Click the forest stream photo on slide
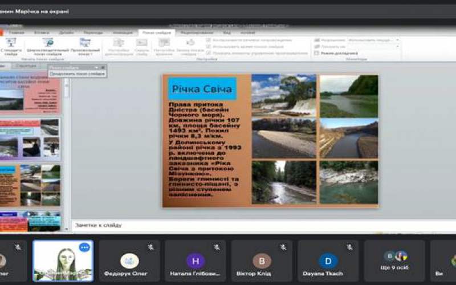The height and width of the screenshot is (285, 456). point(284,182)
